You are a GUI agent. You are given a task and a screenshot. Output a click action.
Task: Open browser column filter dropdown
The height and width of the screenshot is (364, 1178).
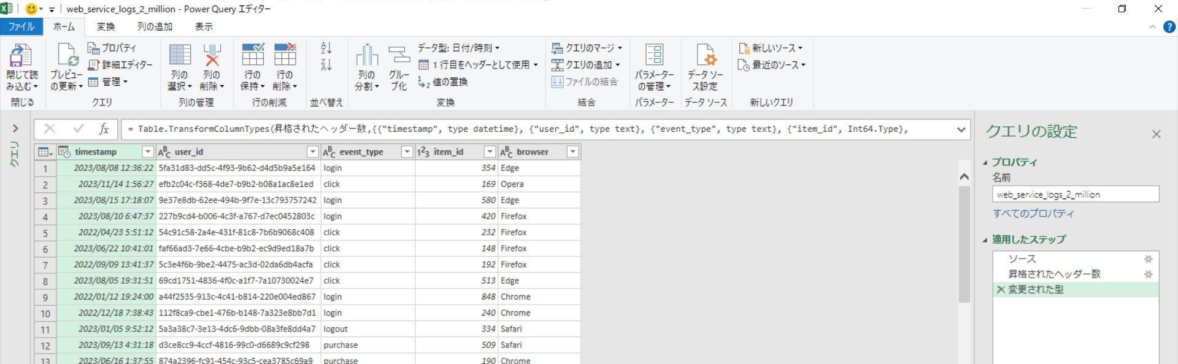point(572,152)
